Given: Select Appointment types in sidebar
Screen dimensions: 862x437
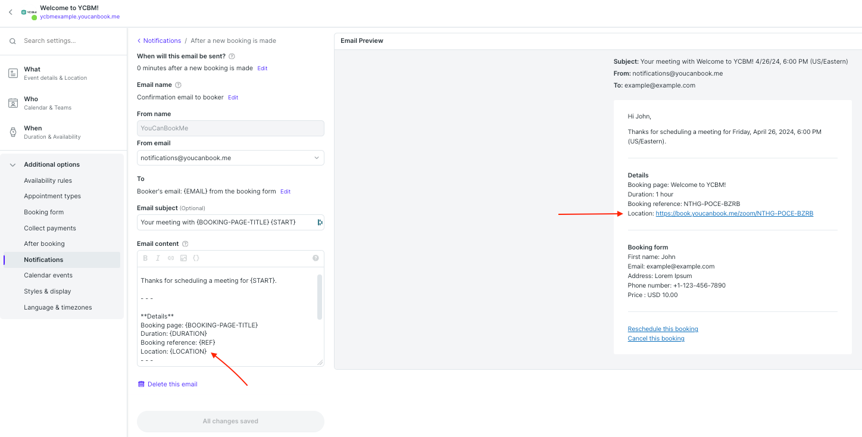Looking at the screenshot, I should 52,196.
